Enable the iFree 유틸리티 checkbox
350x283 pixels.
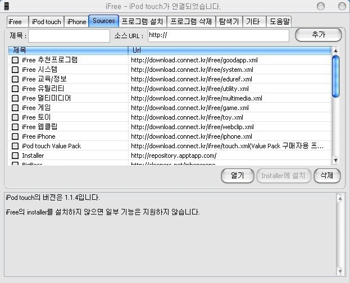(15, 89)
